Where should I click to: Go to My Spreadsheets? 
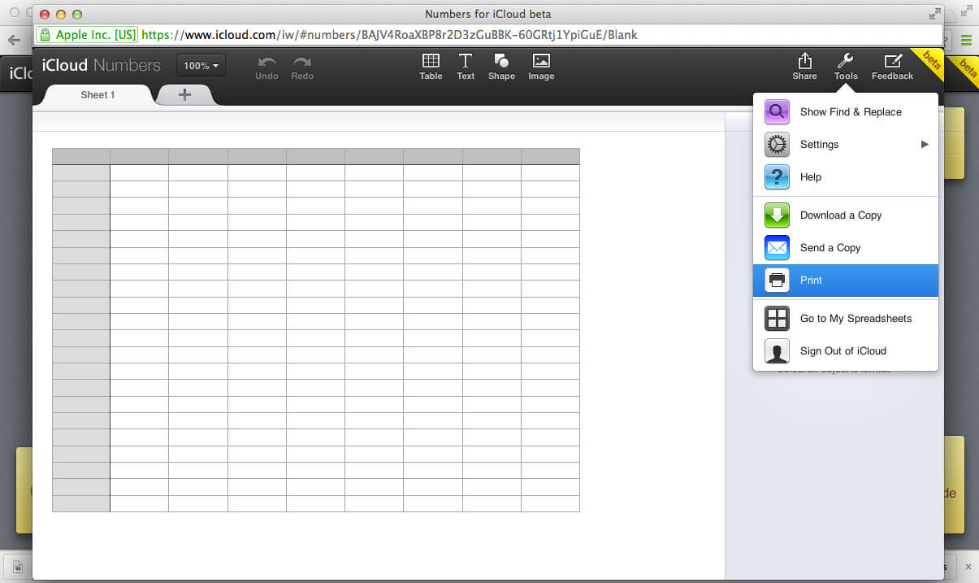pyautogui.click(x=855, y=319)
